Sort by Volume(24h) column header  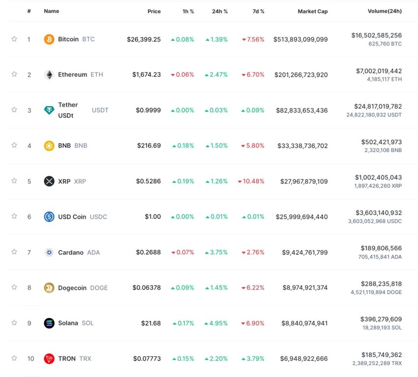[385, 11]
